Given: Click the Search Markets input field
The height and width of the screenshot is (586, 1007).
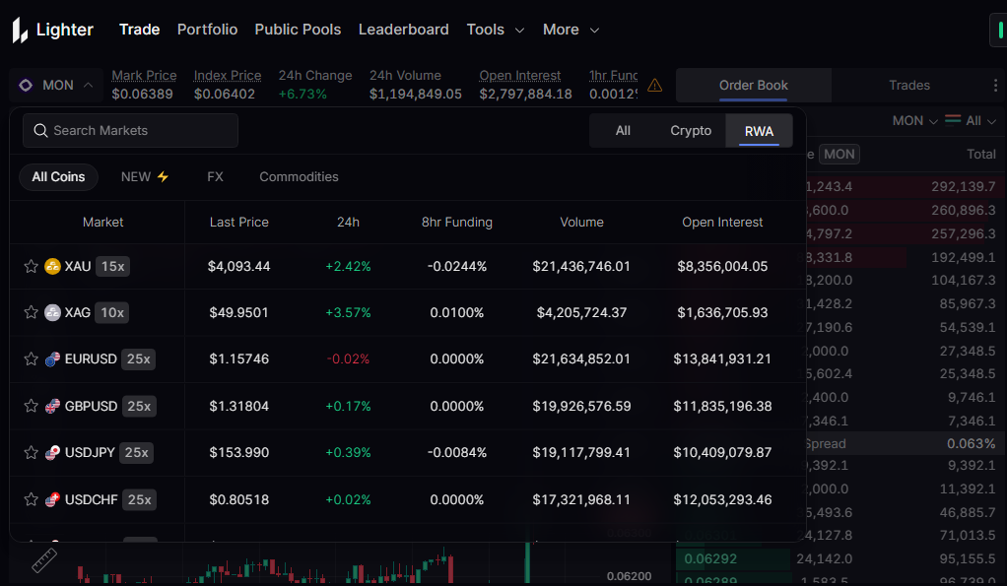Looking at the screenshot, I should 138,130.
